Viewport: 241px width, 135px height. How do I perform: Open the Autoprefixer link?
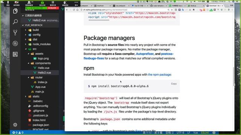click(145, 54)
